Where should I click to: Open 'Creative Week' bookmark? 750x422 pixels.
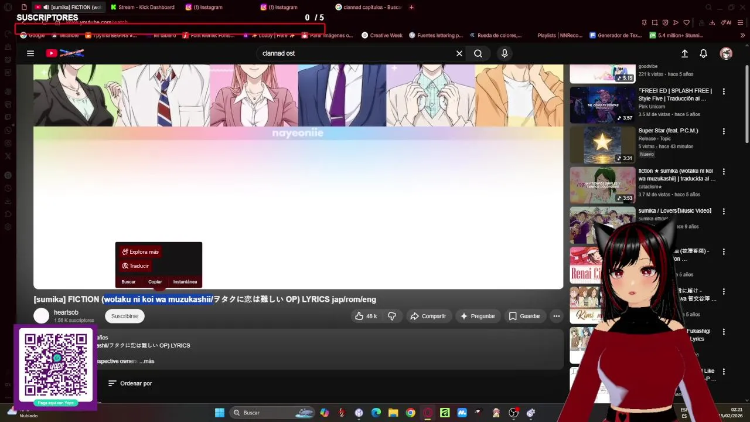[x=382, y=35]
